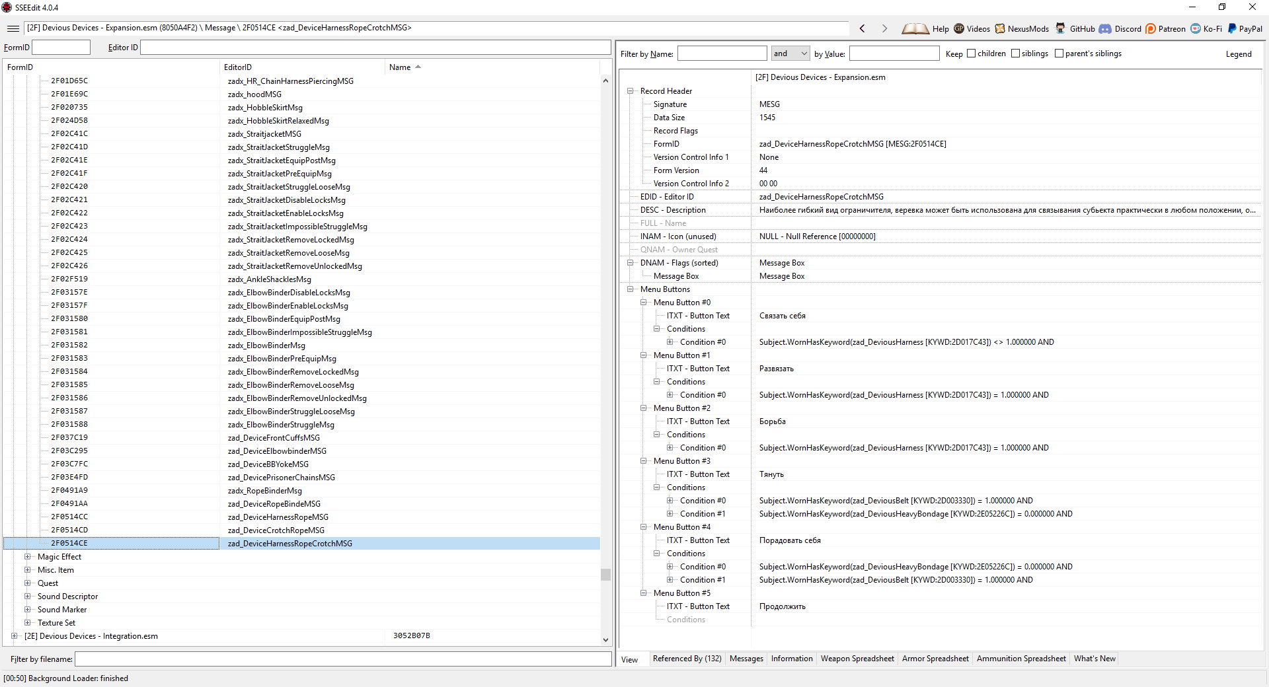Viewport: 1269px width, 687px height.
Task: Click the forward navigation arrow
Action: click(x=884, y=28)
